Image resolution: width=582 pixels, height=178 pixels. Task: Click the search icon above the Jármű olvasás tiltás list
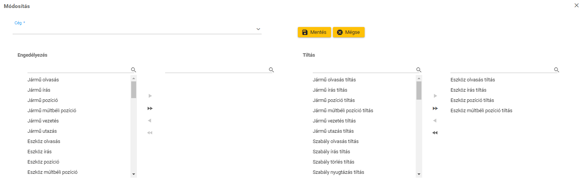tap(419, 70)
